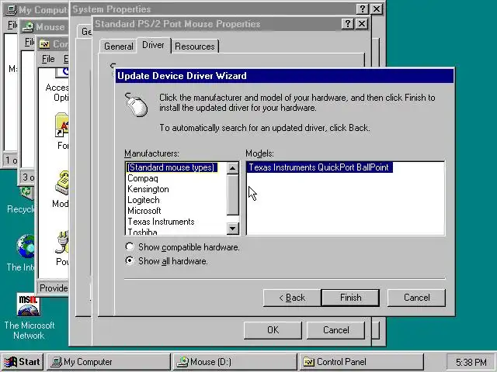Select Toshiba in Manufacturers list
The image size is (497, 372).
(x=142, y=232)
